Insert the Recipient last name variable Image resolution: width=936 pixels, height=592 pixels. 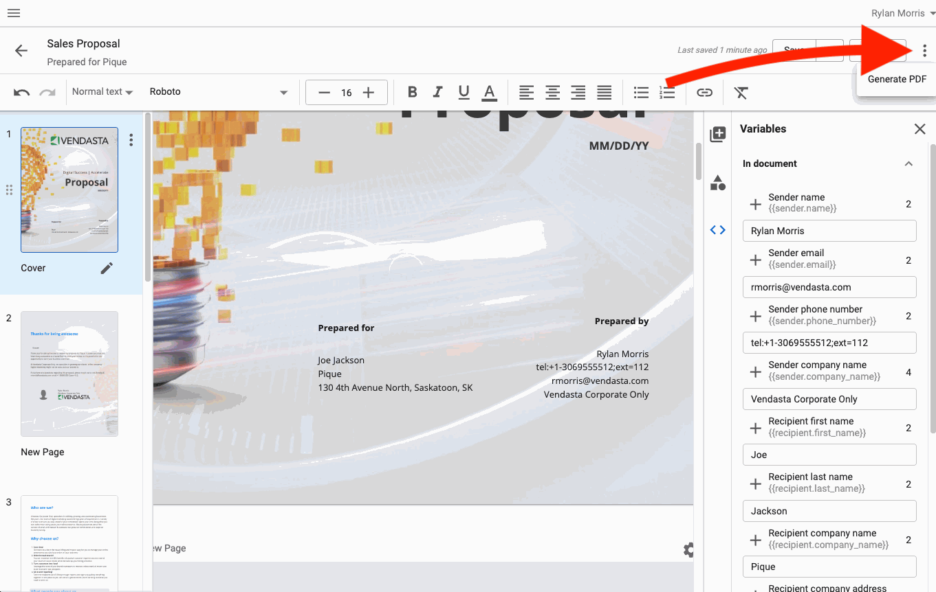click(x=755, y=484)
